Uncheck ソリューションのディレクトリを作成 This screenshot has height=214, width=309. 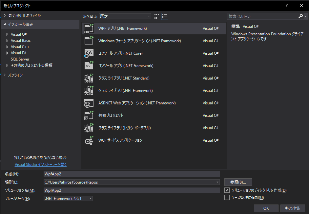click(x=227, y=190)
